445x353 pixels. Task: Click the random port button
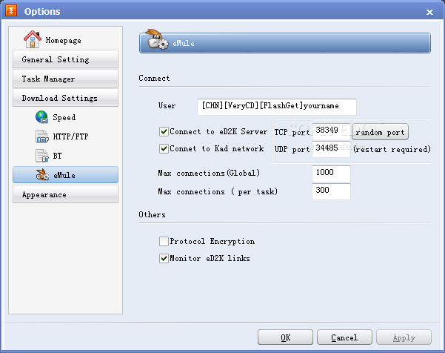(x=380, y=132)
